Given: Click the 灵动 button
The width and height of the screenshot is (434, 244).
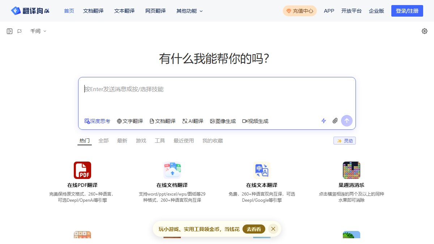Looking at the screenshot, I should click(345, 141).
